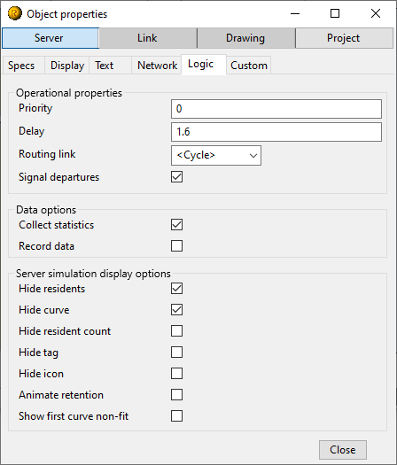Minimize the Object properties window

point(295,13)
